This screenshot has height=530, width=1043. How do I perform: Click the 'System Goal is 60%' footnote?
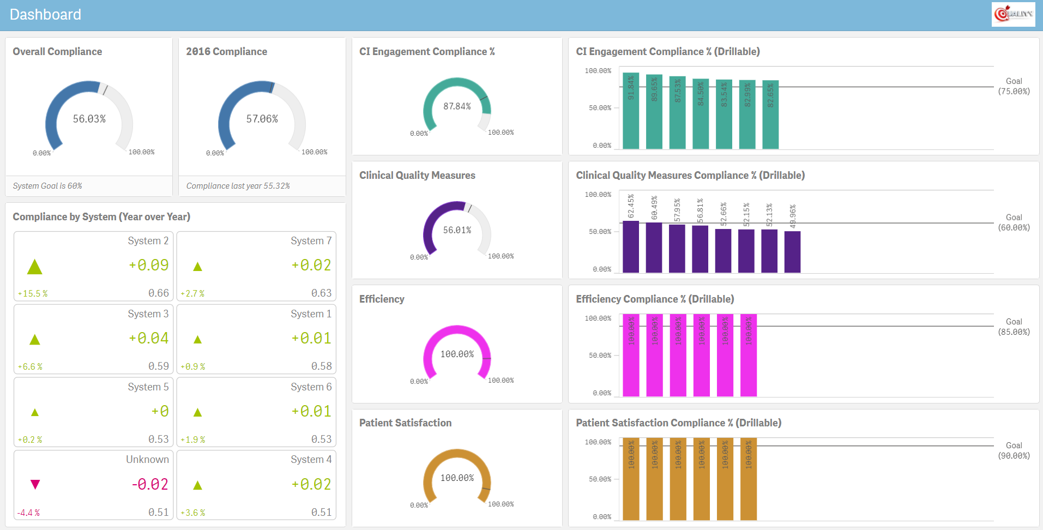tap(47, 186)
